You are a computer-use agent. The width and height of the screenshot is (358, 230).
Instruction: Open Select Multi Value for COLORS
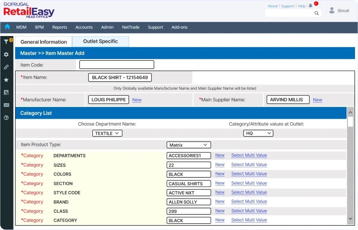(249, 174)
